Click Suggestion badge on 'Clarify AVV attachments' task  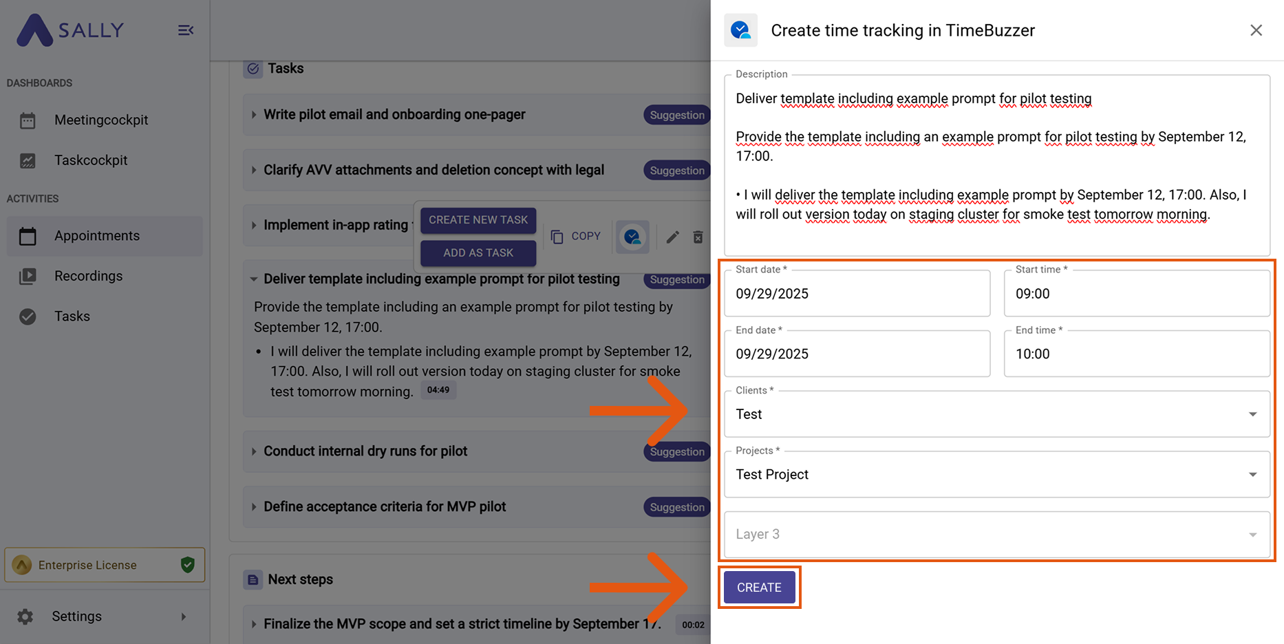(x=677, y=171)
